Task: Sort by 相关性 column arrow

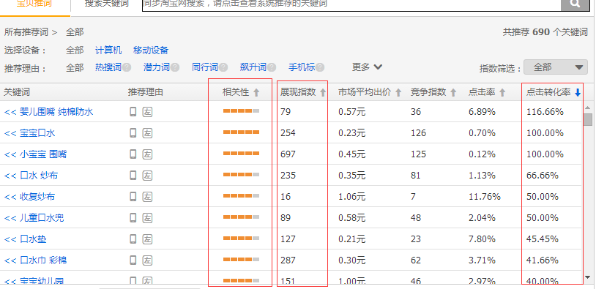Action: point(256,92)
